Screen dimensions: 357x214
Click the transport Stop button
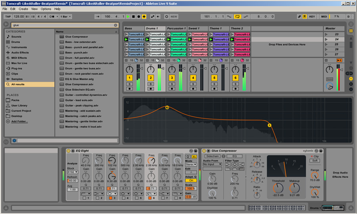click(x=133, y=17)
